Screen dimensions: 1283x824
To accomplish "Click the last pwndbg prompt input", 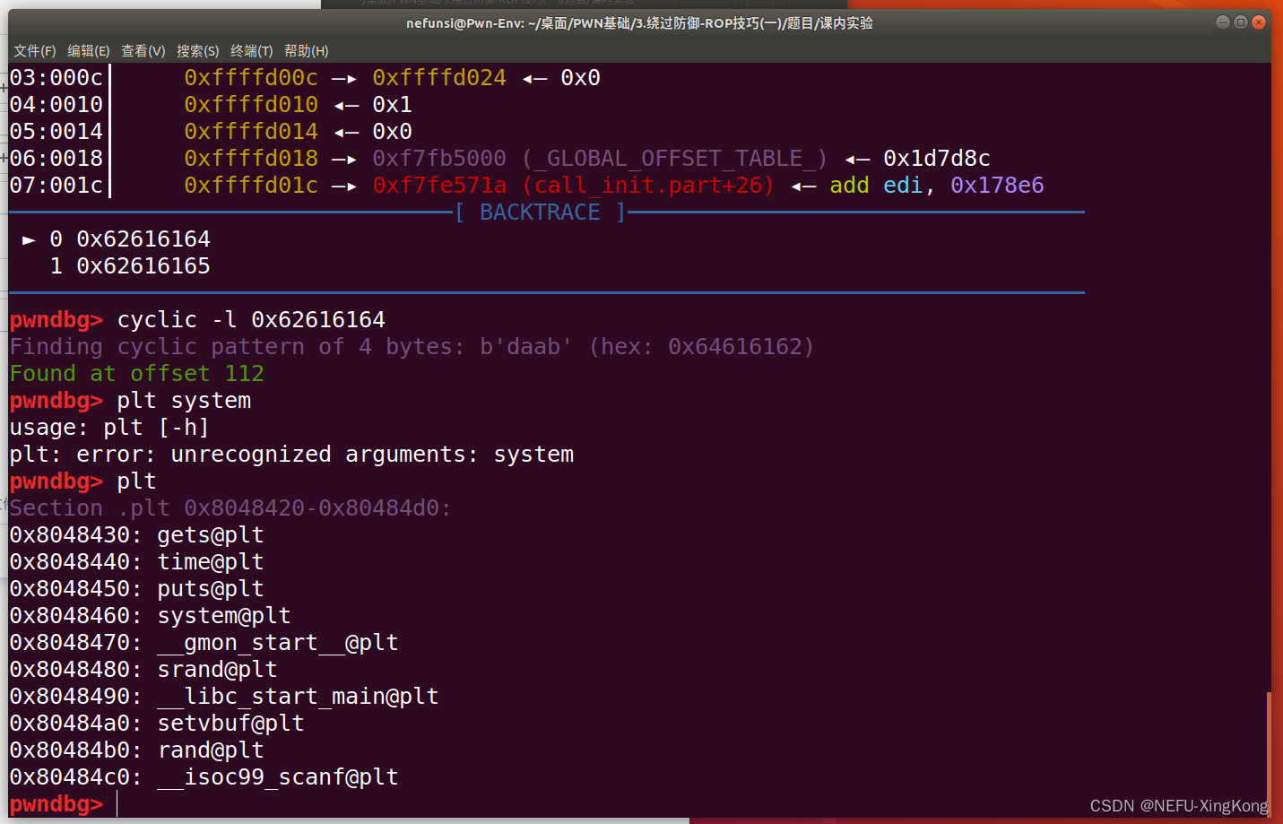I will tap(118, 804).
